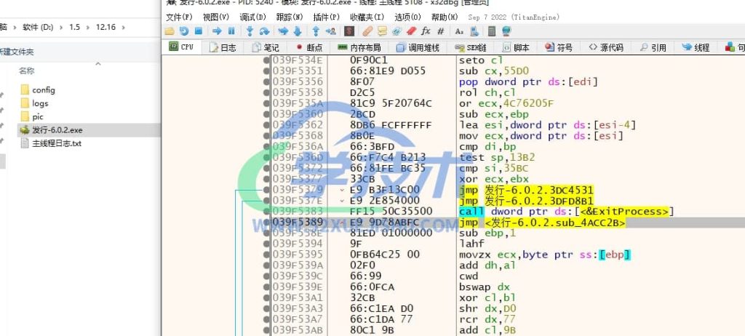Expand the 1.5 path chevron in Explorer

pyautogui.click(x=86, y=27)
